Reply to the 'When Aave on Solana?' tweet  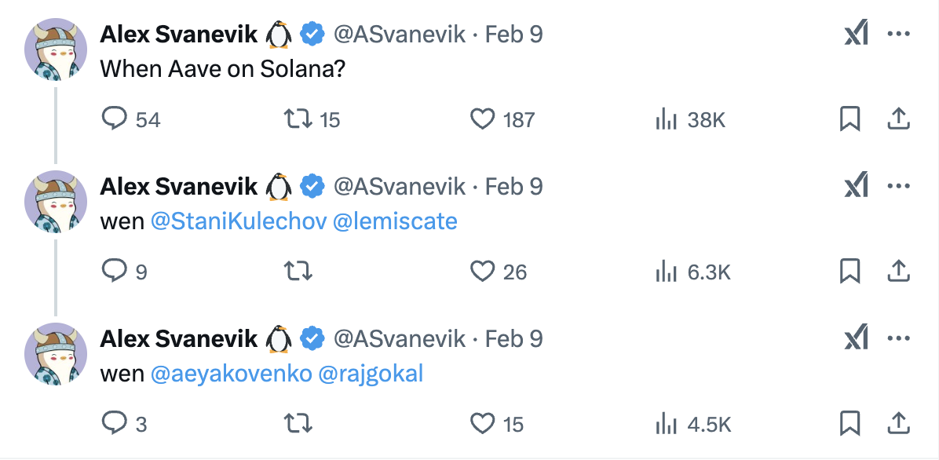[x=115, y=119]
